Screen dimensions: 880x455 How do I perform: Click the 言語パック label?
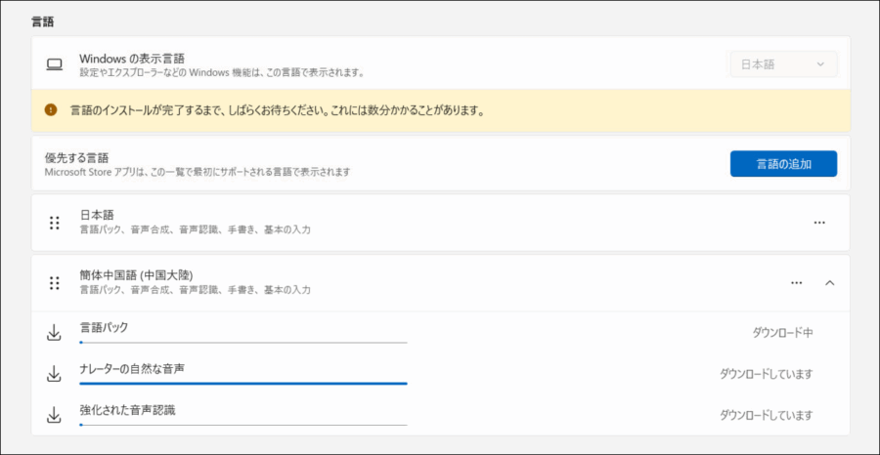(104, 327)
